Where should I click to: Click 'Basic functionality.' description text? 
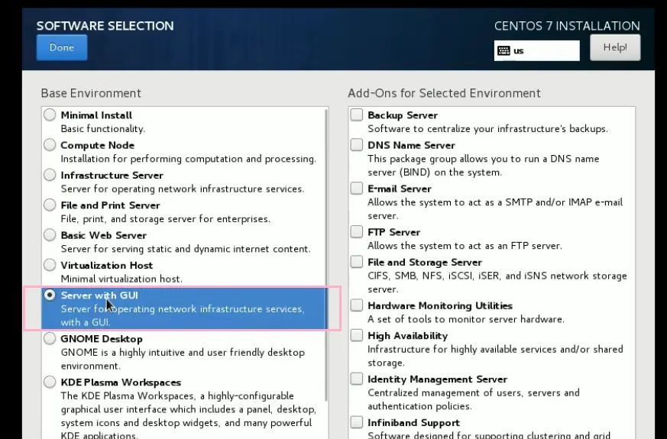(103, 129)
